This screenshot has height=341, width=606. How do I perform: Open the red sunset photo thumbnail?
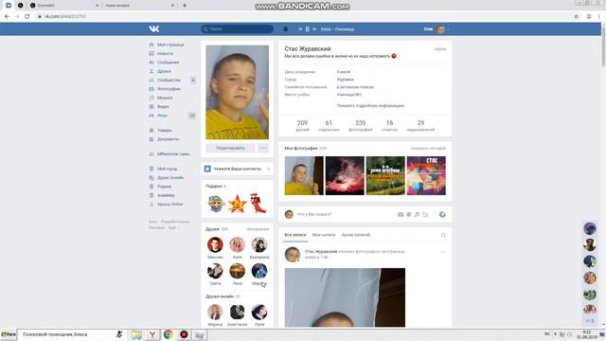point(345,175)
